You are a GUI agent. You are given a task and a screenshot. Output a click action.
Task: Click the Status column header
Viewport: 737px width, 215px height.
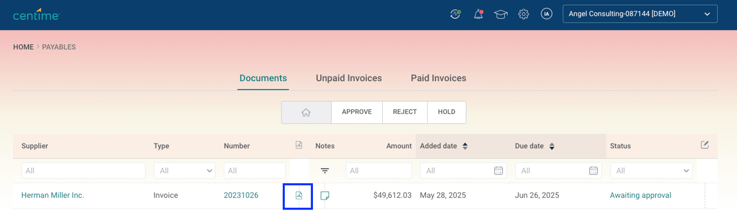[620, 146]
